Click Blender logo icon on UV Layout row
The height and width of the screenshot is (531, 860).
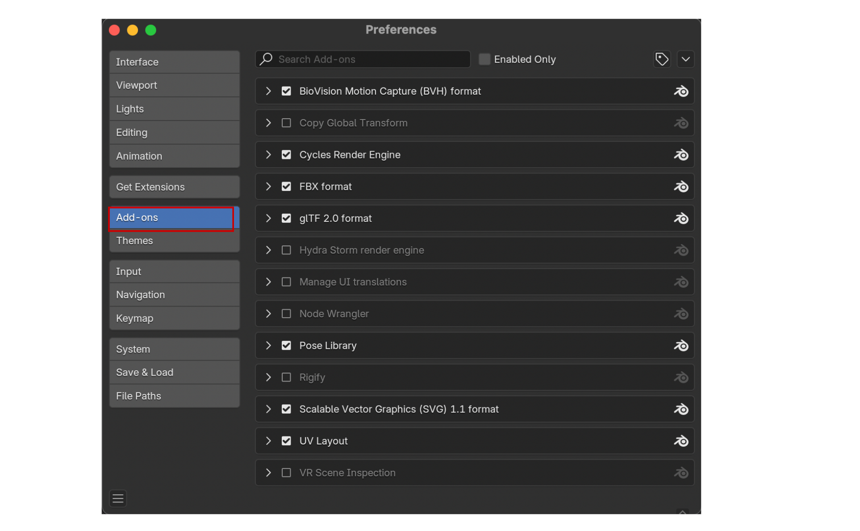pyautogui.click(x=680, y=441)
